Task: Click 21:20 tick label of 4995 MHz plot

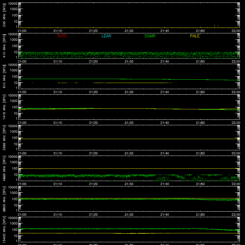Action: pos(93,184)
